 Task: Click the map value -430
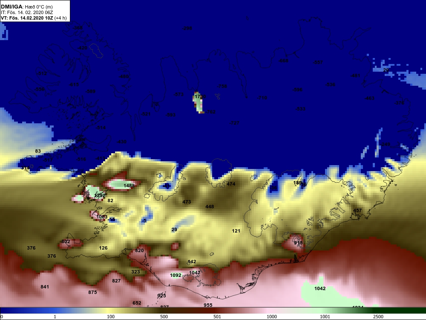tap(121, 142)
